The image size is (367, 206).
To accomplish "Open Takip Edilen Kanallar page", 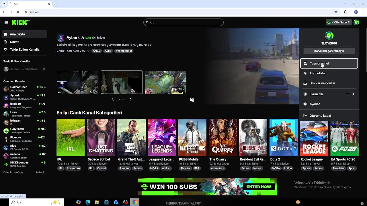I will pos(24,49).
